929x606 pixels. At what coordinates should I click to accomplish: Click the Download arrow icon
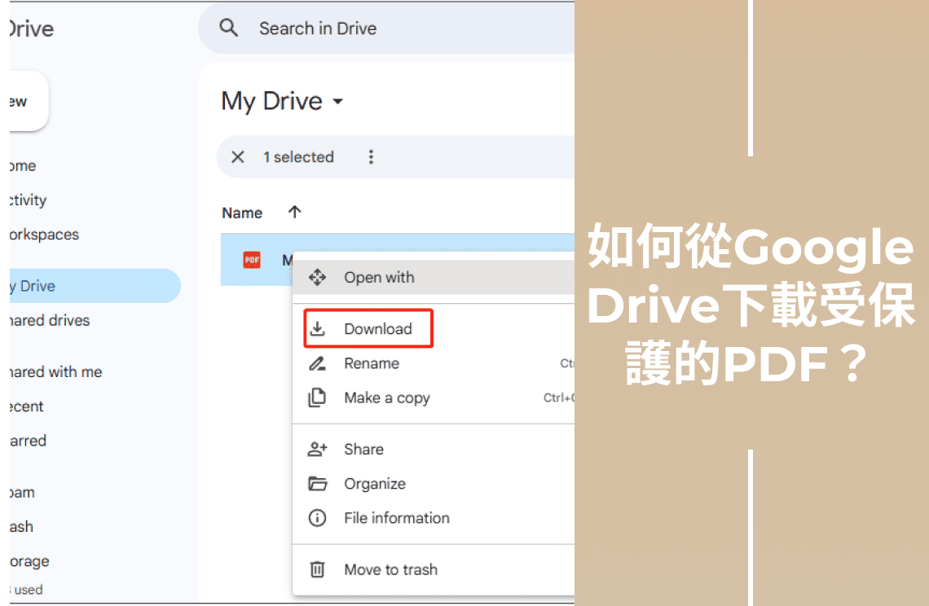tap(318, 328)
